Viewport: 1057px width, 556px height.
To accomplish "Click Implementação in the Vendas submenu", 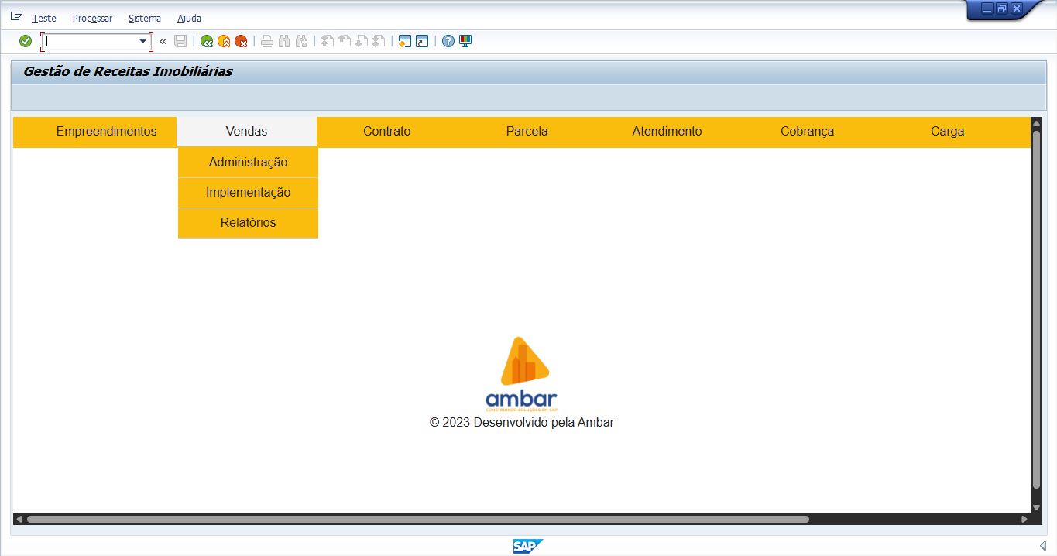I will point(248,193).
